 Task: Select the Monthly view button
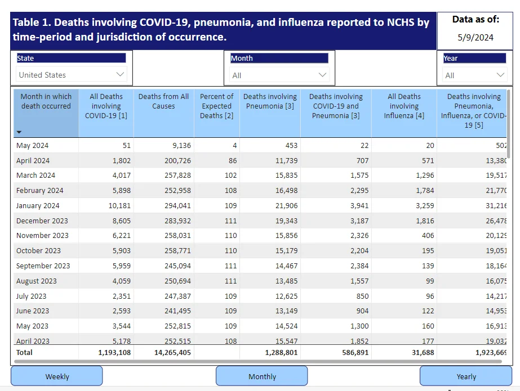(261, 376)
